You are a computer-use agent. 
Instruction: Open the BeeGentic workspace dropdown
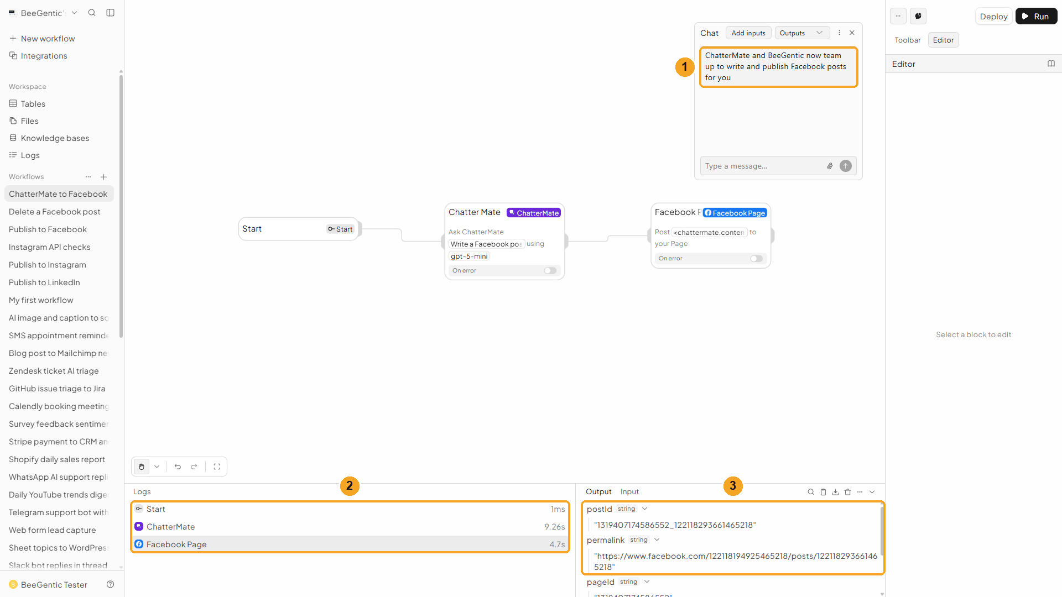(75, 13)
